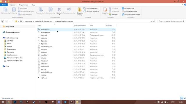Screen dimensions: 186x104
Task: Click Вставить ярлык in the ribbon
Action: click(x=25, y=14)
